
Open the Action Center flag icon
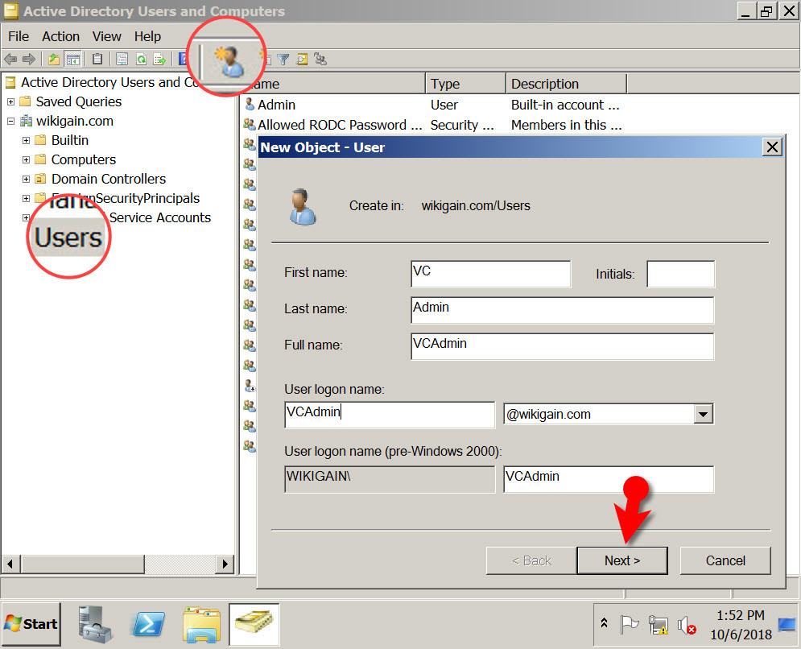click(x=629, y=624)
